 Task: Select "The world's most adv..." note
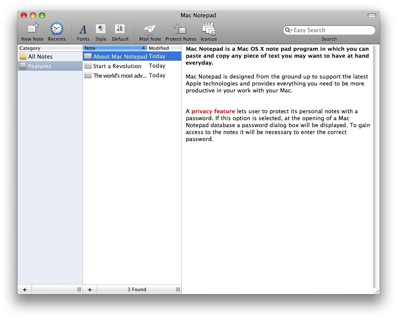(x=132, y=75)
